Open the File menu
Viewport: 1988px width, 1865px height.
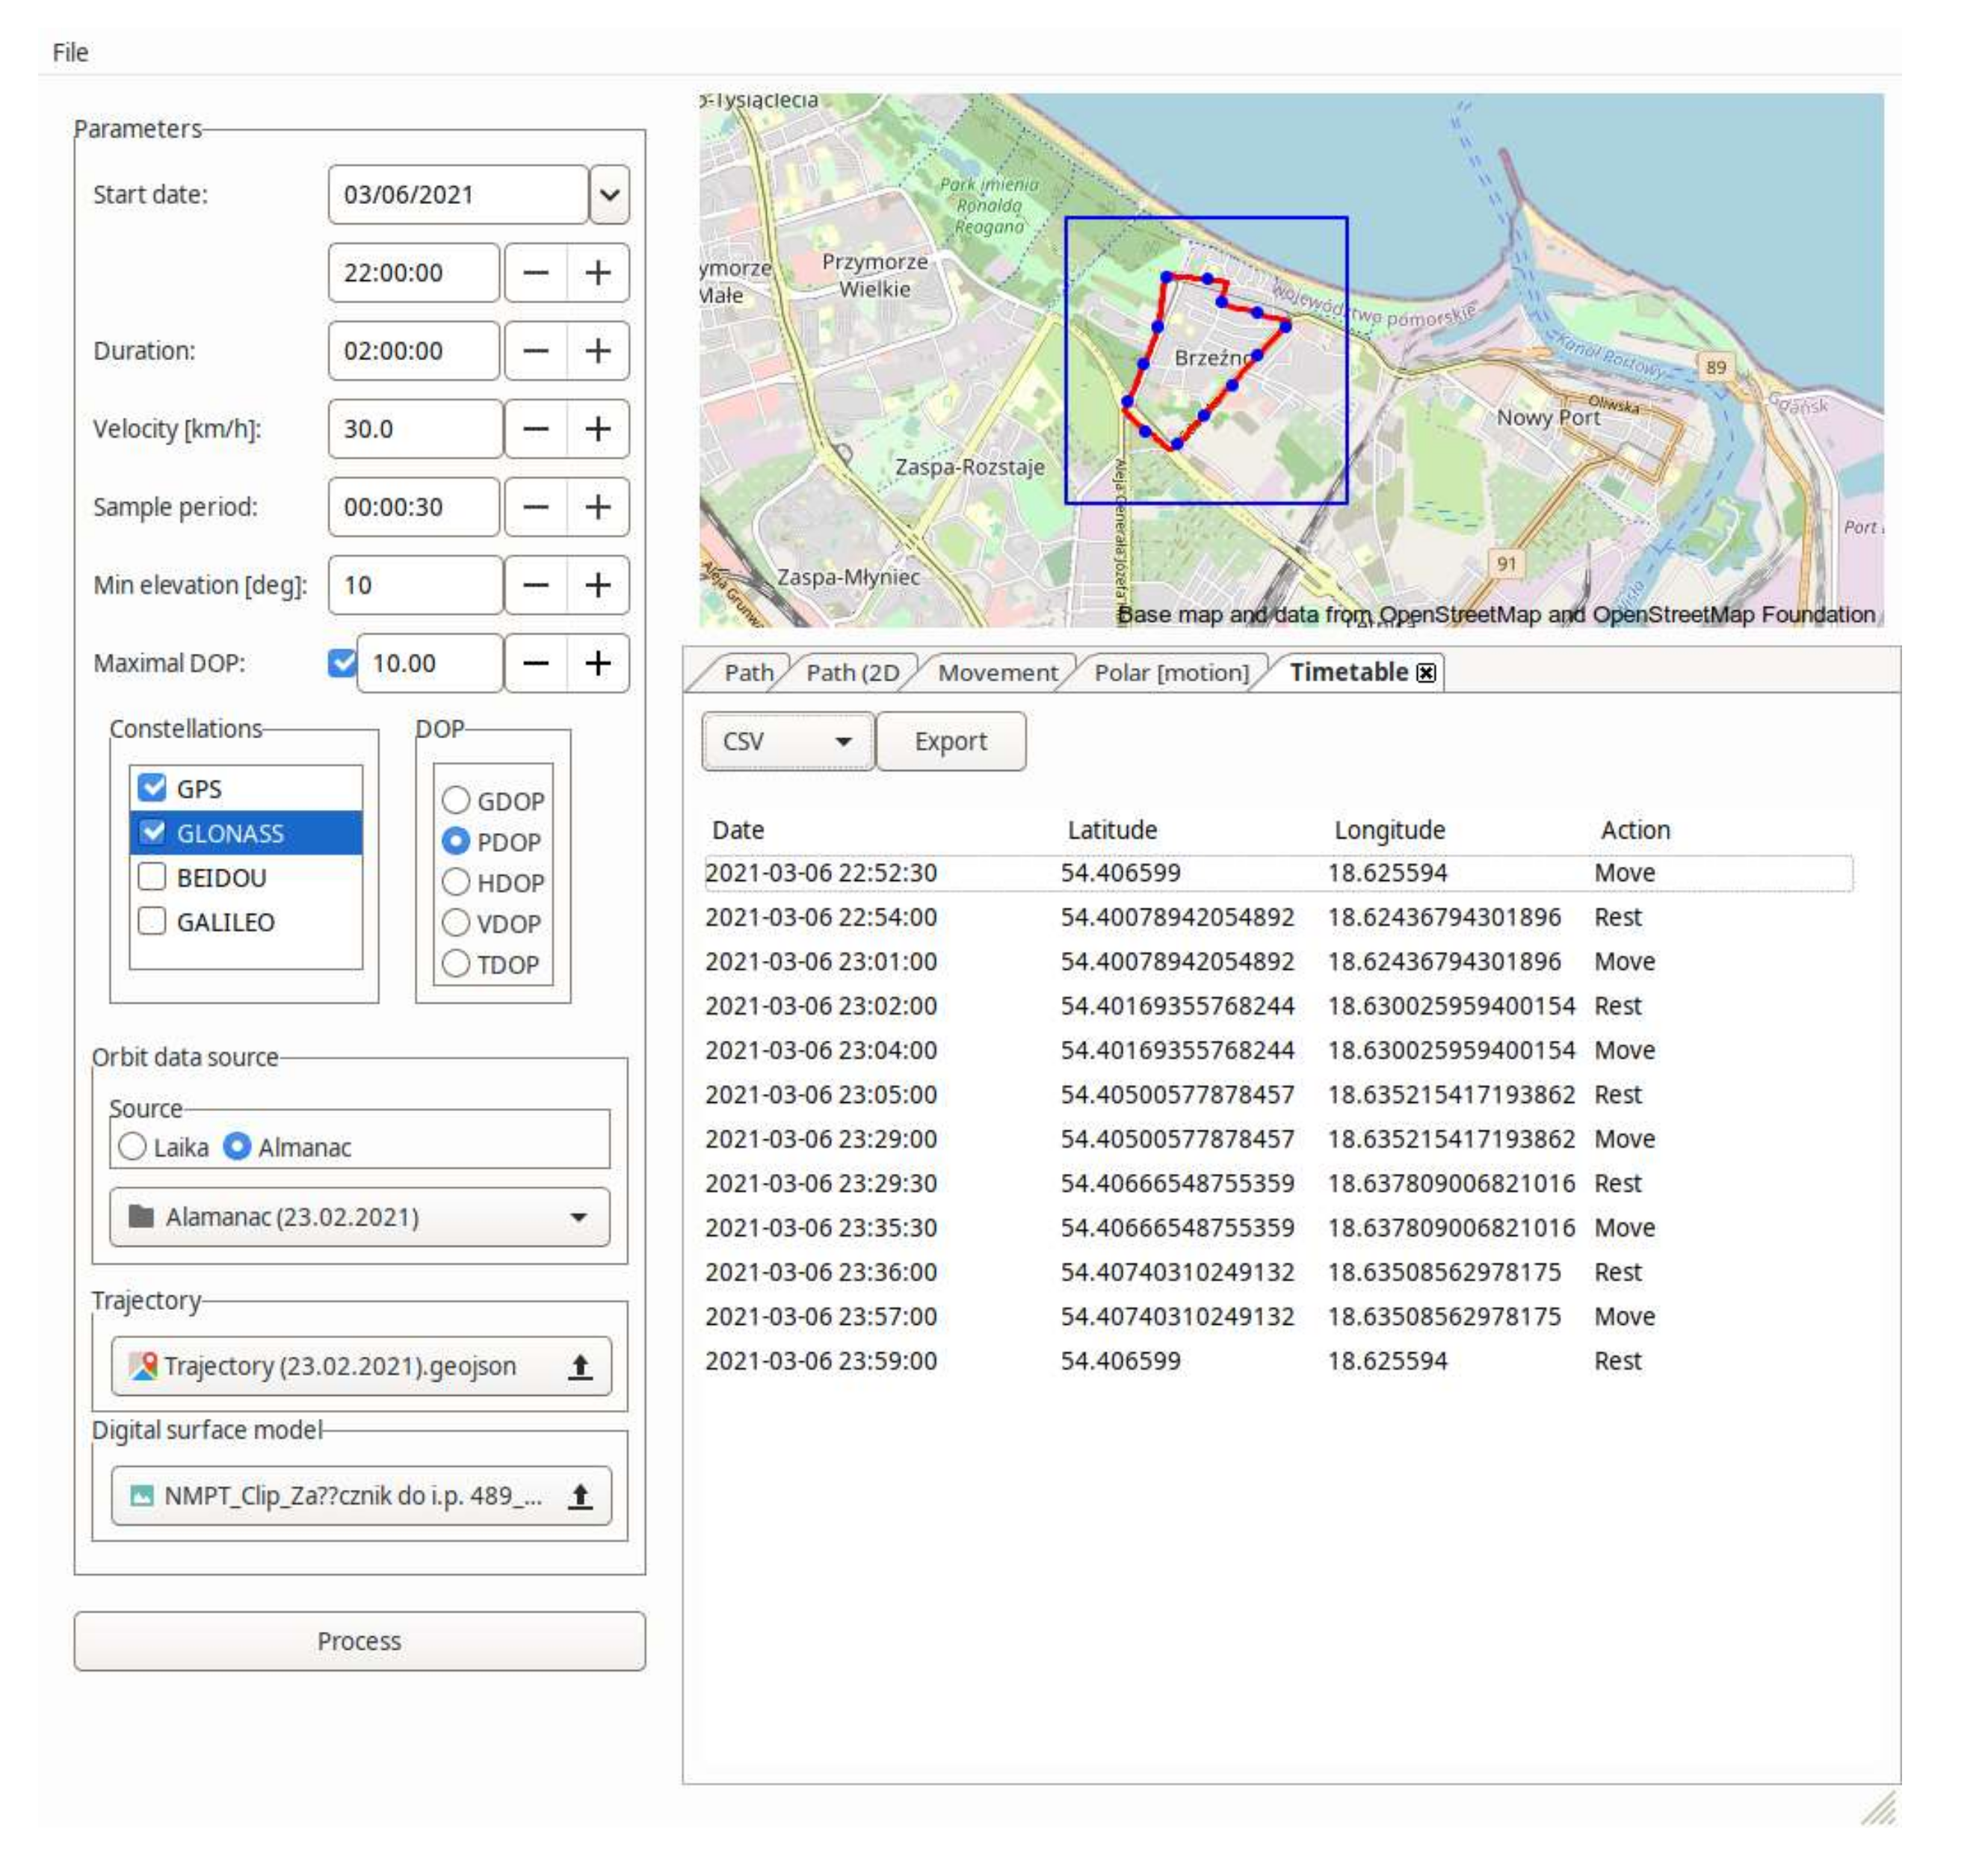tap(70, 52)
